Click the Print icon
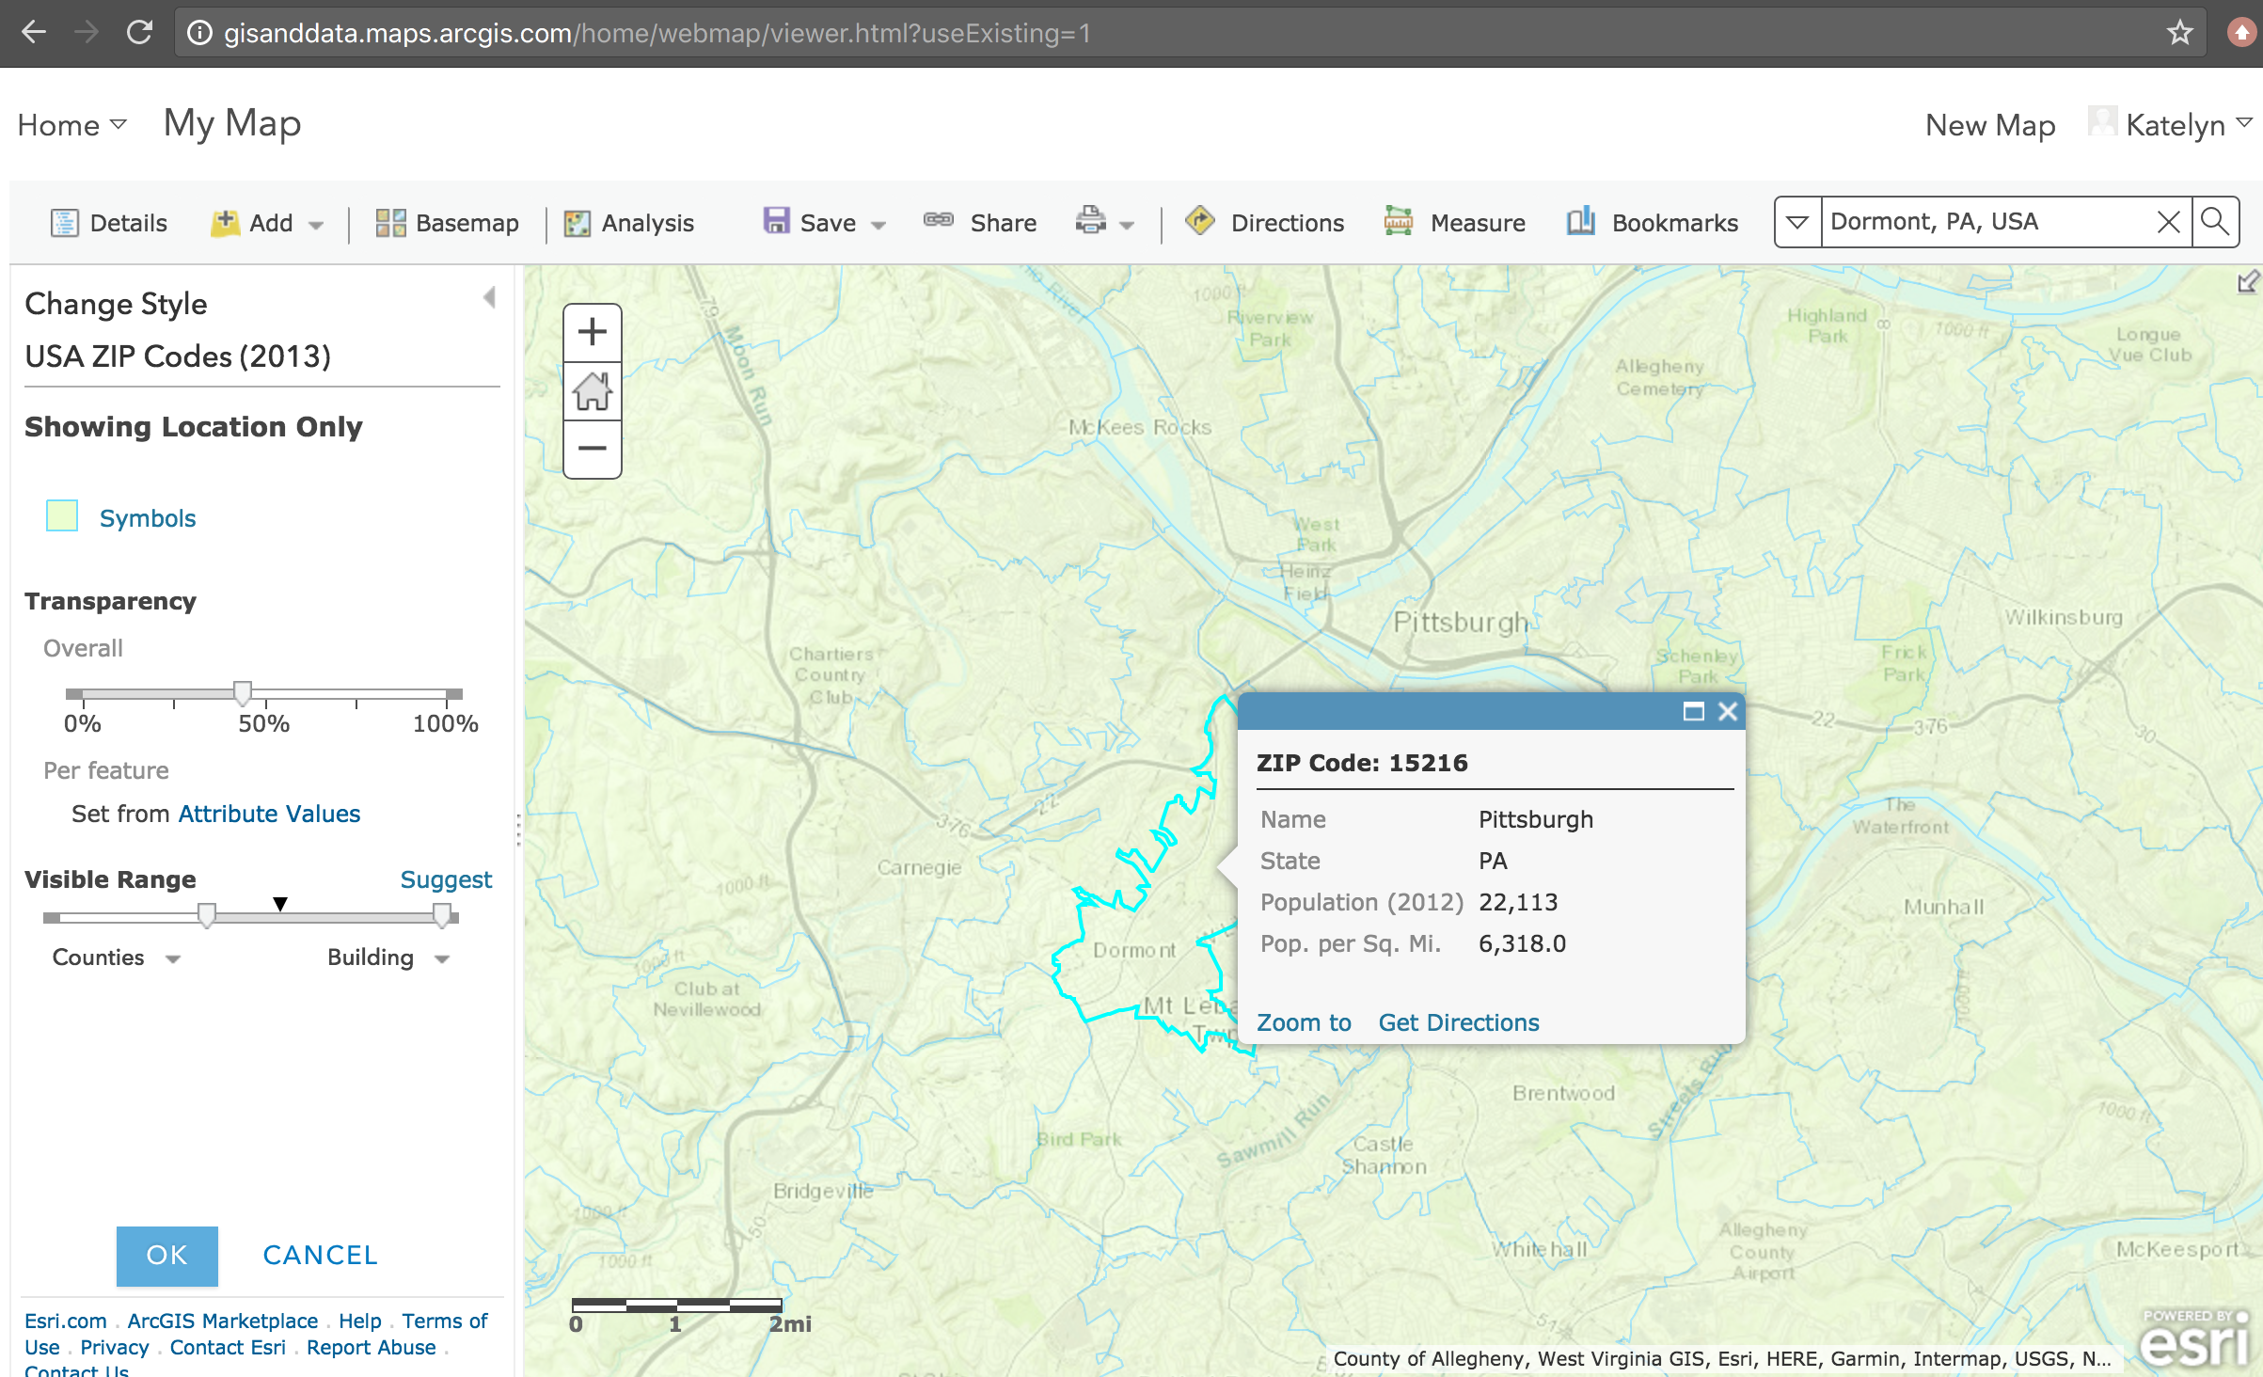 click(x=1090, y=221)
